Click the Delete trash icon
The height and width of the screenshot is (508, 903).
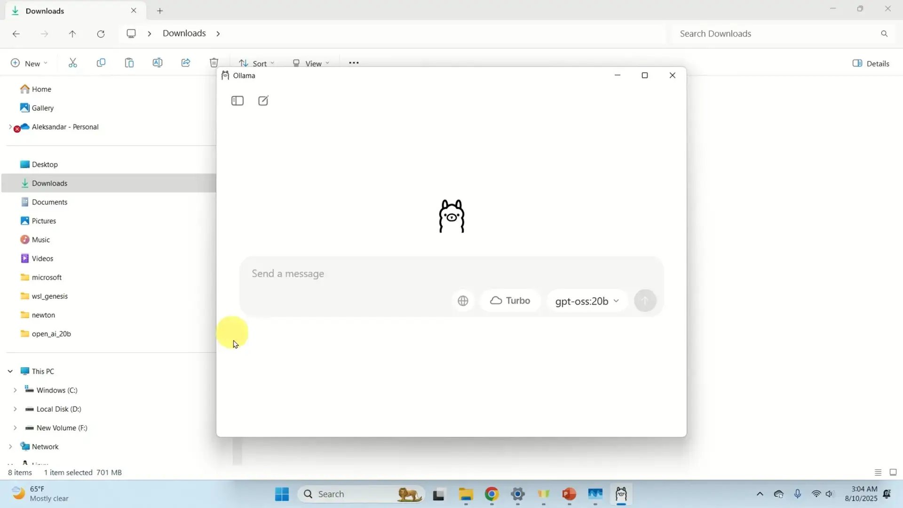pos(214,63)
